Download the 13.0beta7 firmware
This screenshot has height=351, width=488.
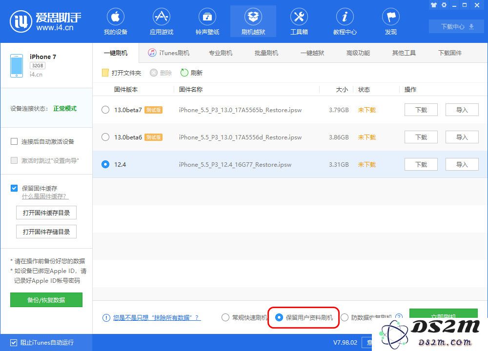tap(421, 110)
